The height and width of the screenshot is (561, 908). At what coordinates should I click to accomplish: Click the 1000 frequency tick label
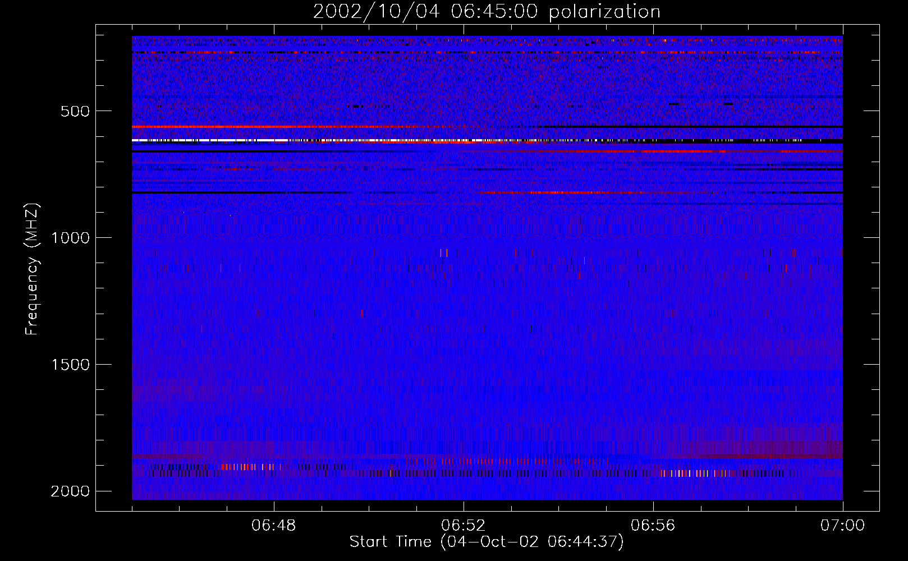click(70, 238)
